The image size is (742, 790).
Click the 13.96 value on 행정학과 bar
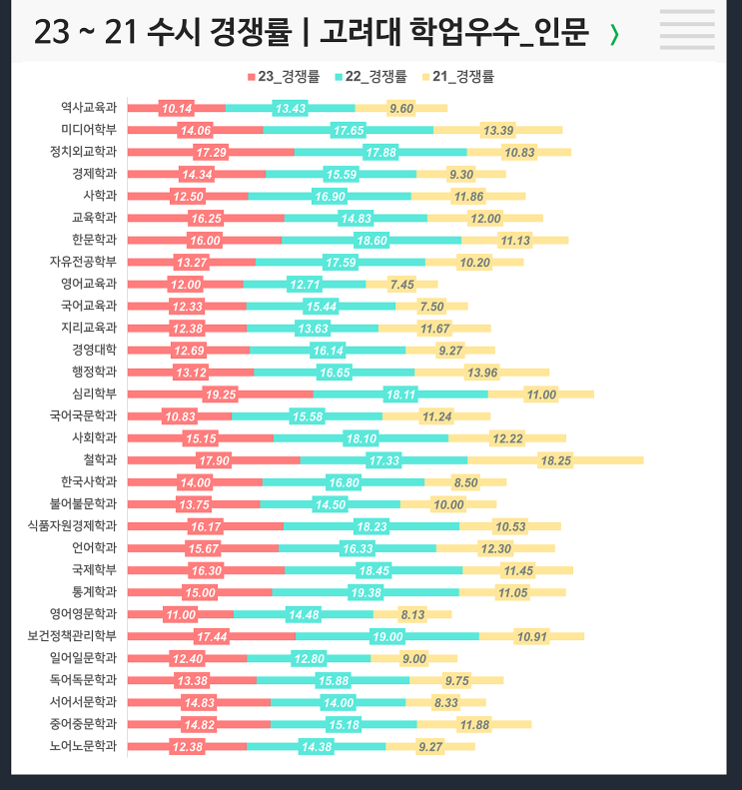(482, 373)
